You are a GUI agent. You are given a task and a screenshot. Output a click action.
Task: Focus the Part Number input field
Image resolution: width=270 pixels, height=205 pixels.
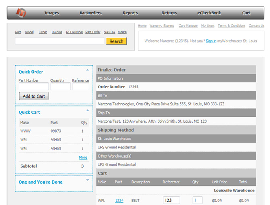coord(33,86)
